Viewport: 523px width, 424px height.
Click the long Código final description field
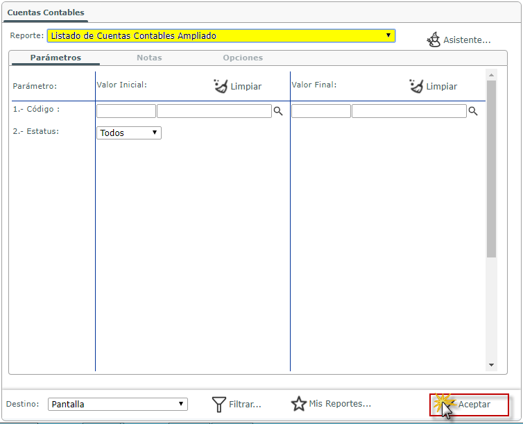pyautogui.click(x=409, y=111)
